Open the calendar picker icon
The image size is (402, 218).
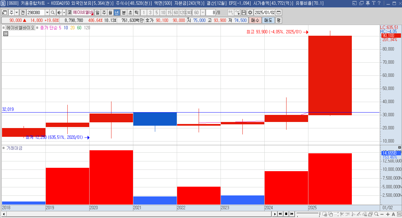(x=279, y=12)
